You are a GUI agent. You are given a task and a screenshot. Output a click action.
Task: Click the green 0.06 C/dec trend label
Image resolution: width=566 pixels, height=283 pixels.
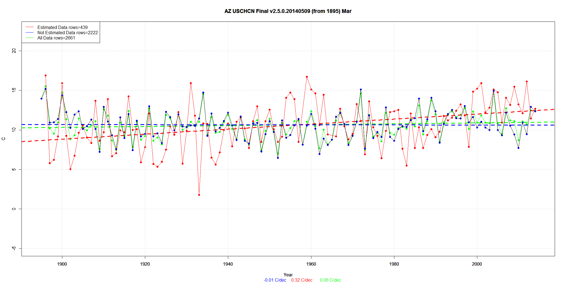click(x=330, y=280)
